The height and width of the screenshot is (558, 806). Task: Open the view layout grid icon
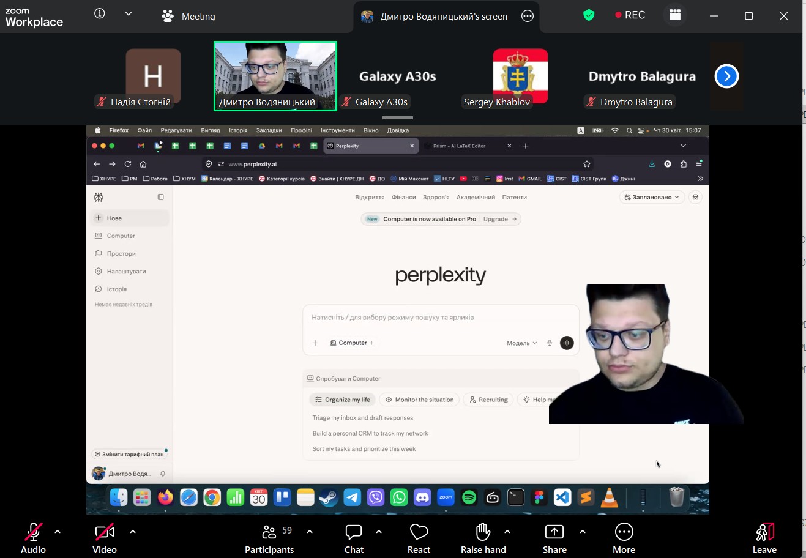pos(675,15)
